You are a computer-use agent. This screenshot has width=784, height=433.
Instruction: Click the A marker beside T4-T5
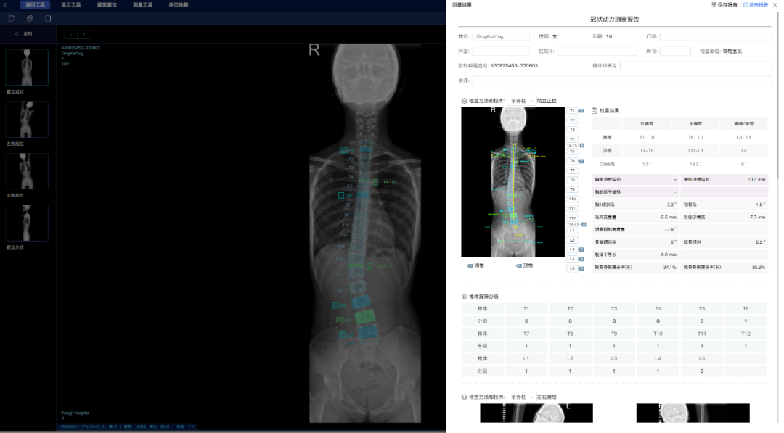pyautogui.click(x=581, y=145)
